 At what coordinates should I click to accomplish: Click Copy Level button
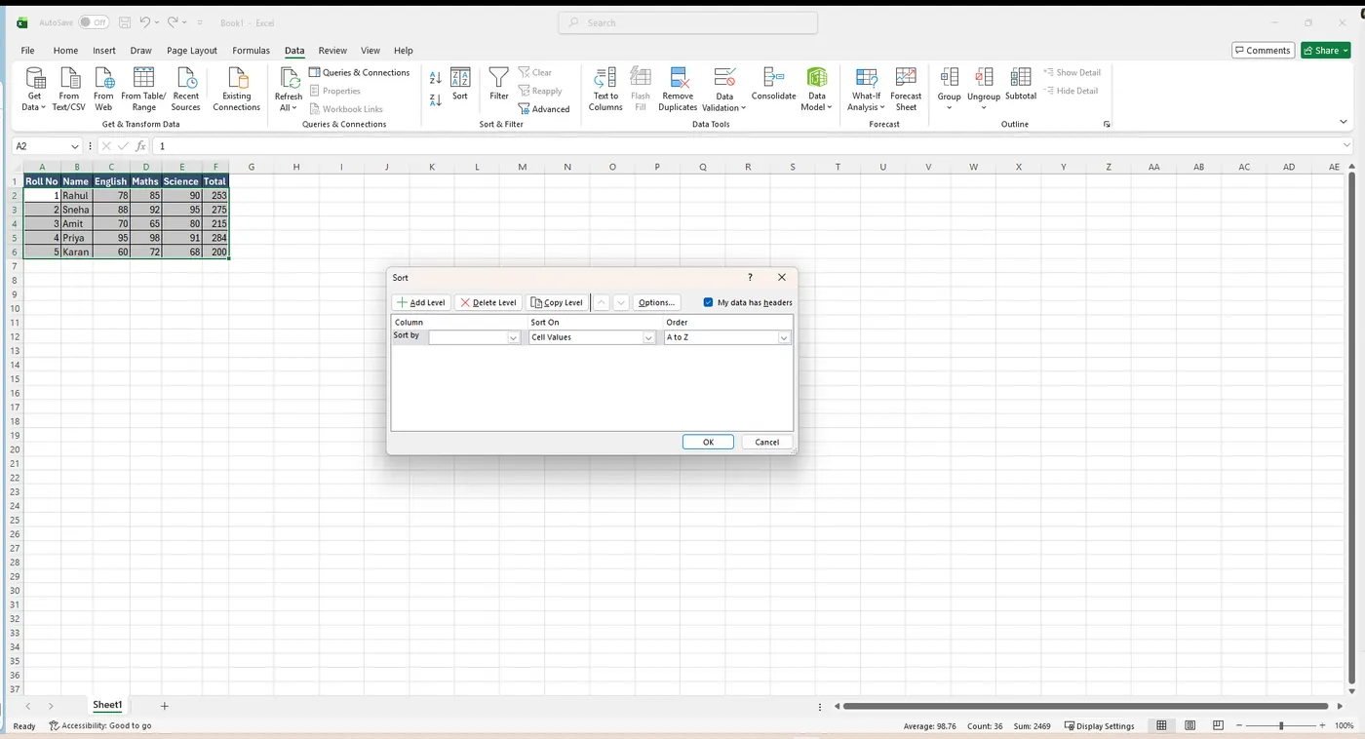click(x=558, y=302)
